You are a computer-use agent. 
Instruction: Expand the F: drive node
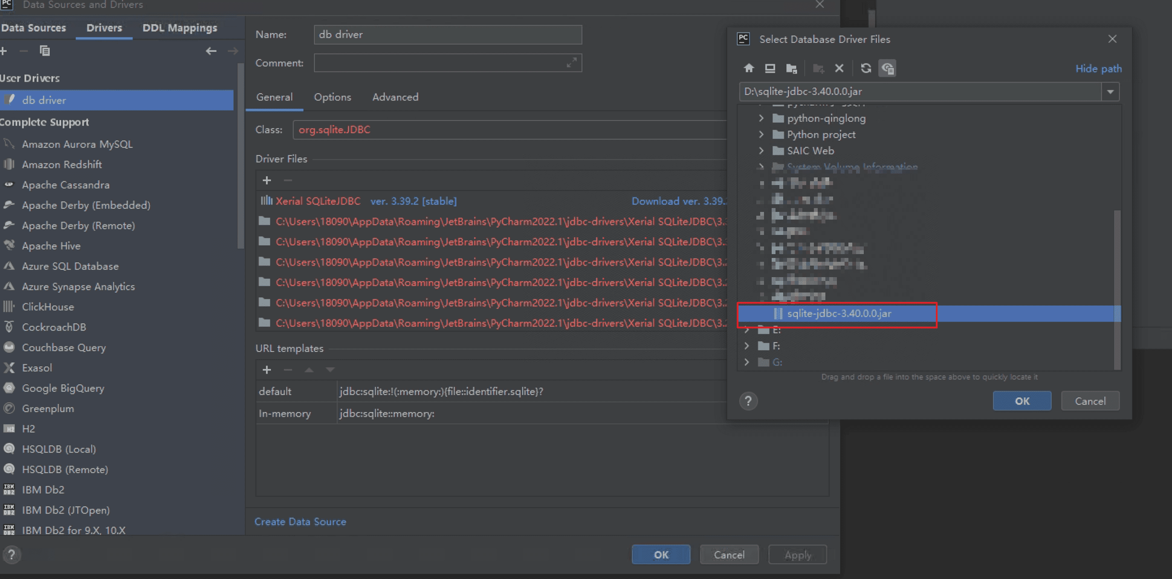coord(747,346)
